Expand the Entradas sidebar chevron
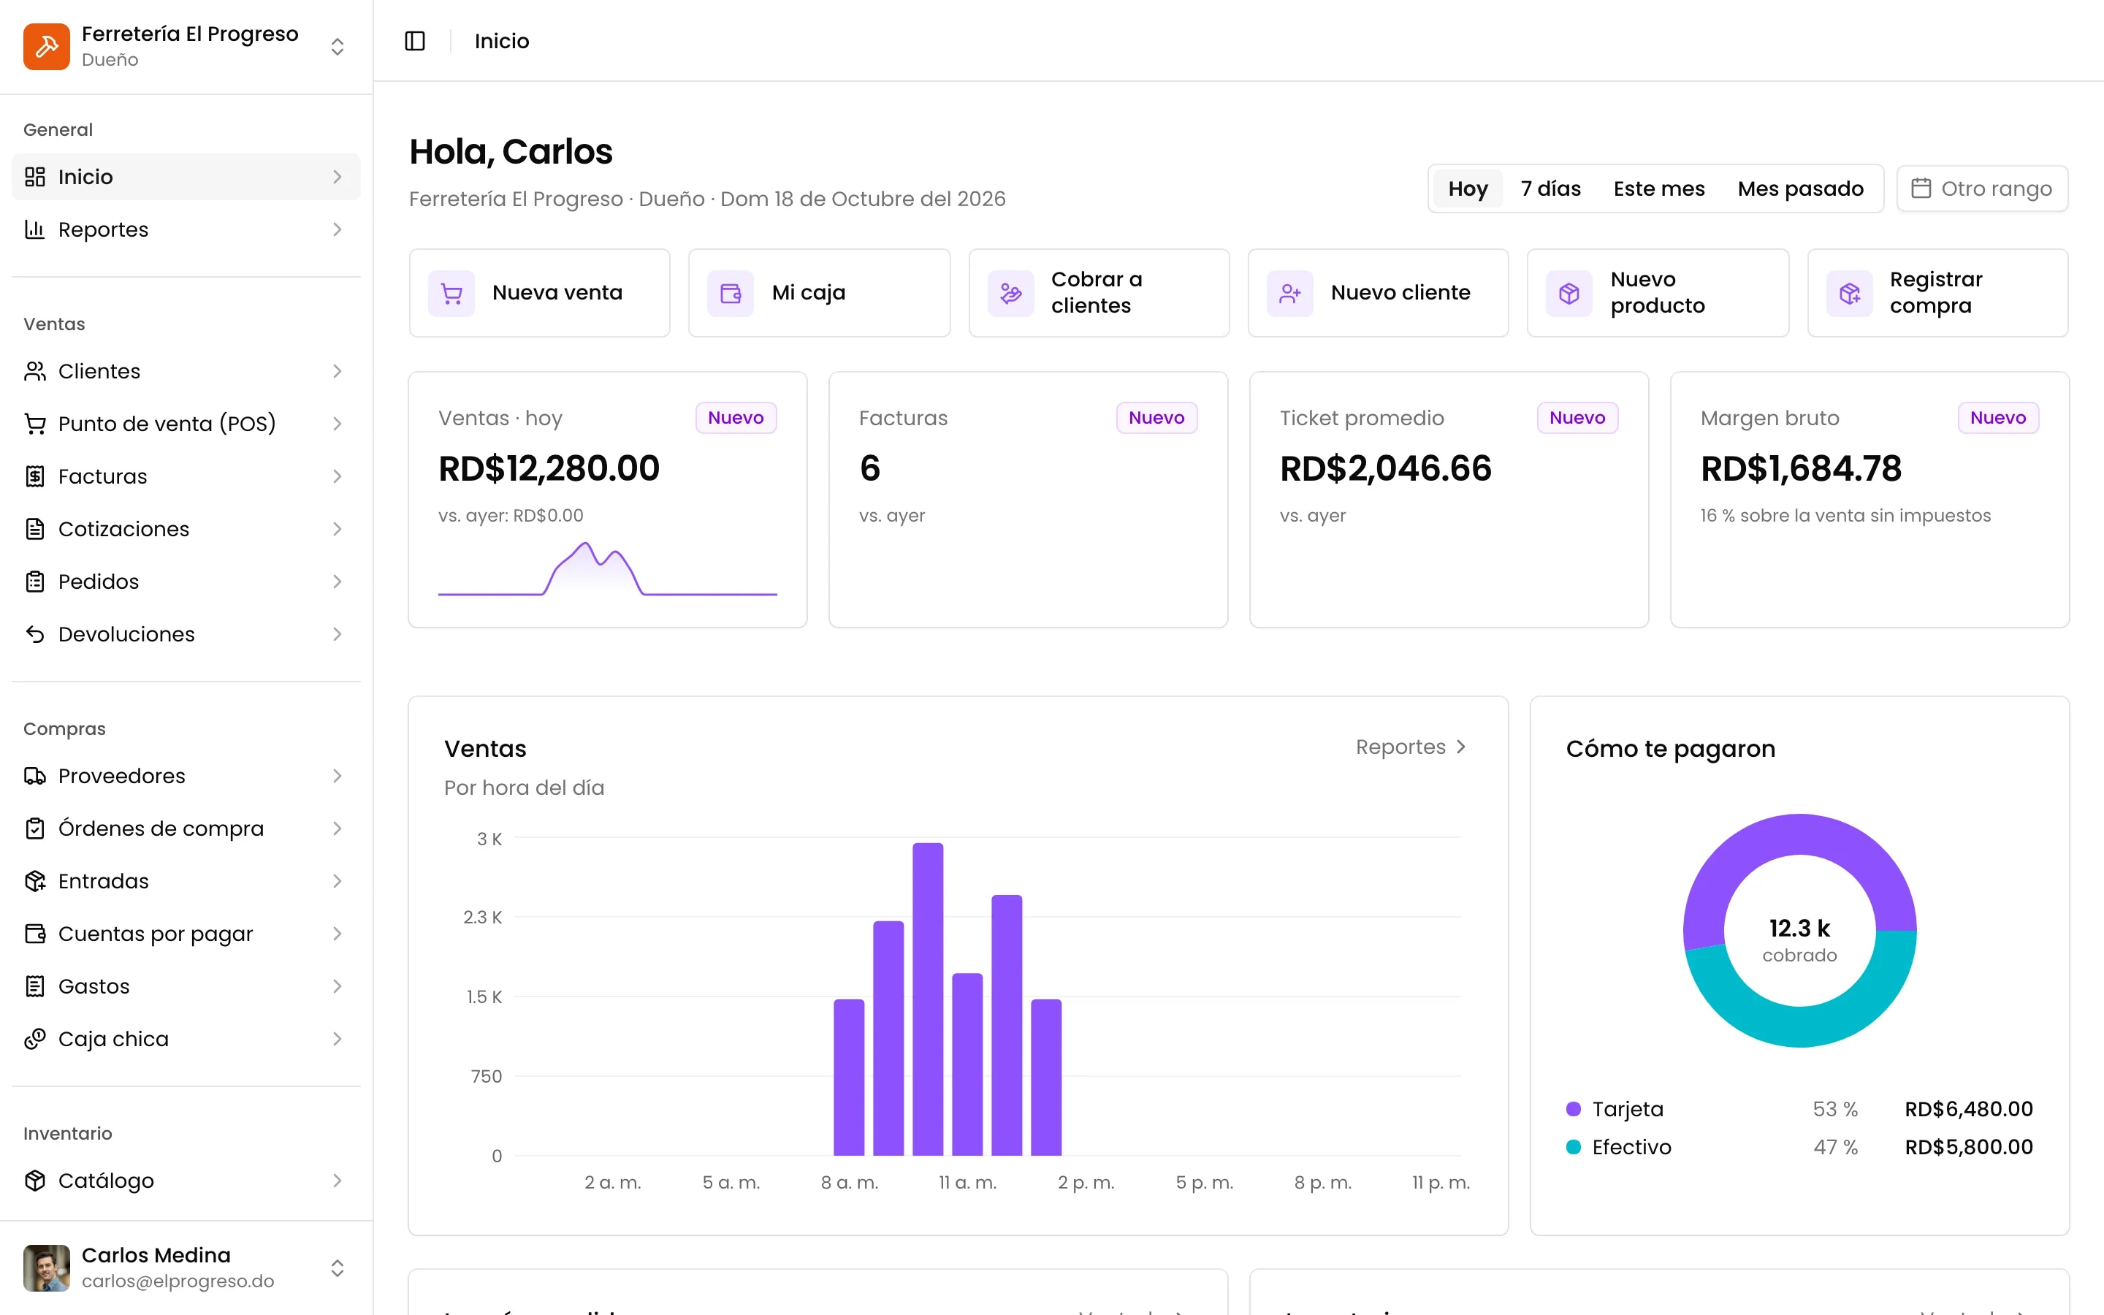The height and width of the screenshot is (1315, 2104). tap(338, 881)
